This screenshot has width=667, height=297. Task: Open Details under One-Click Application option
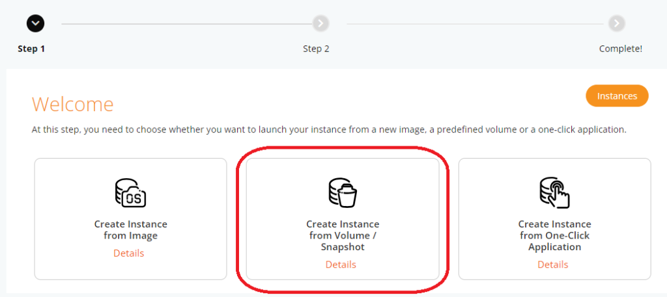552,265
